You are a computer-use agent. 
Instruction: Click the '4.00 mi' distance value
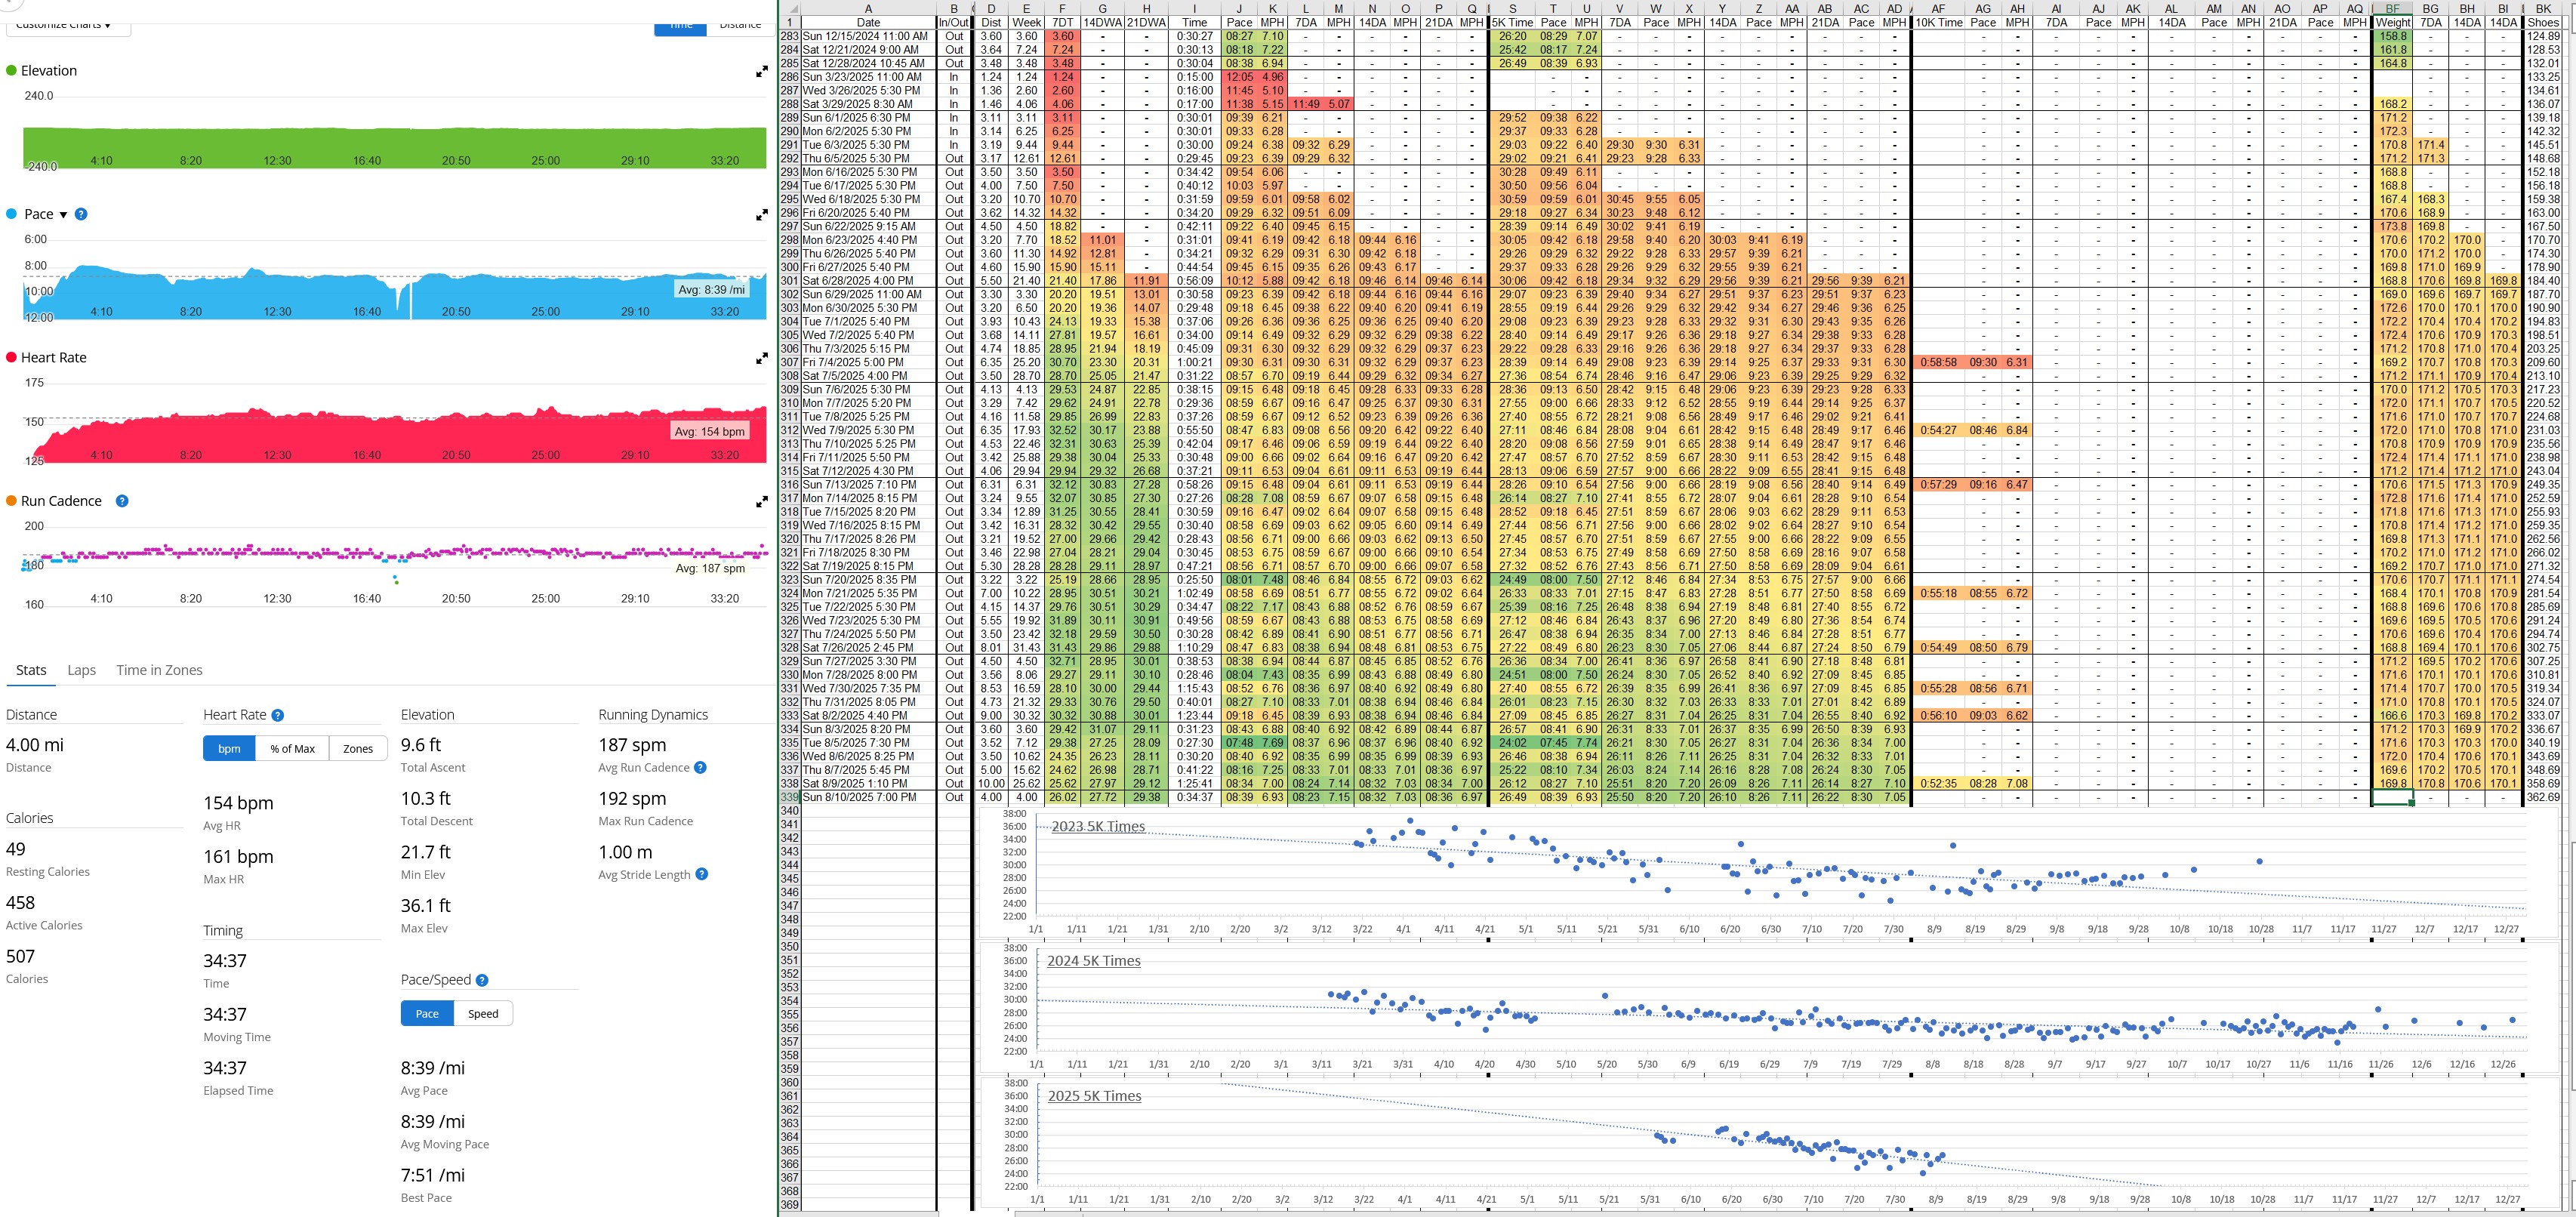tap(35, 745)
